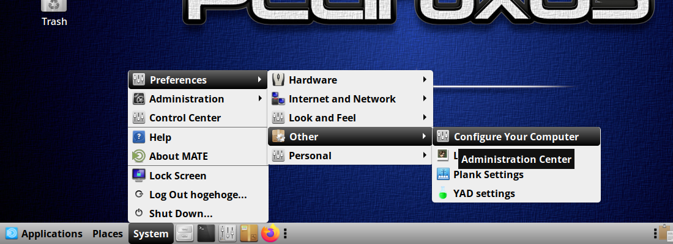Launch Firefox from the panel

(x=270, y=234)
